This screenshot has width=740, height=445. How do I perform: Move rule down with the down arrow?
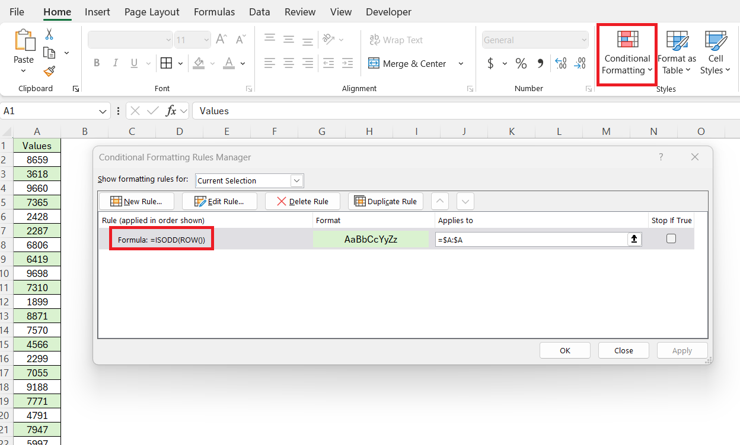[x=465, y=201]
